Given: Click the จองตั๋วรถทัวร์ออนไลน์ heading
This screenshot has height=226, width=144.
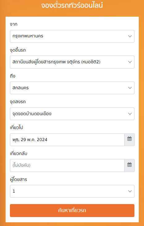Looking at the screenshot, I should point(72,6).
